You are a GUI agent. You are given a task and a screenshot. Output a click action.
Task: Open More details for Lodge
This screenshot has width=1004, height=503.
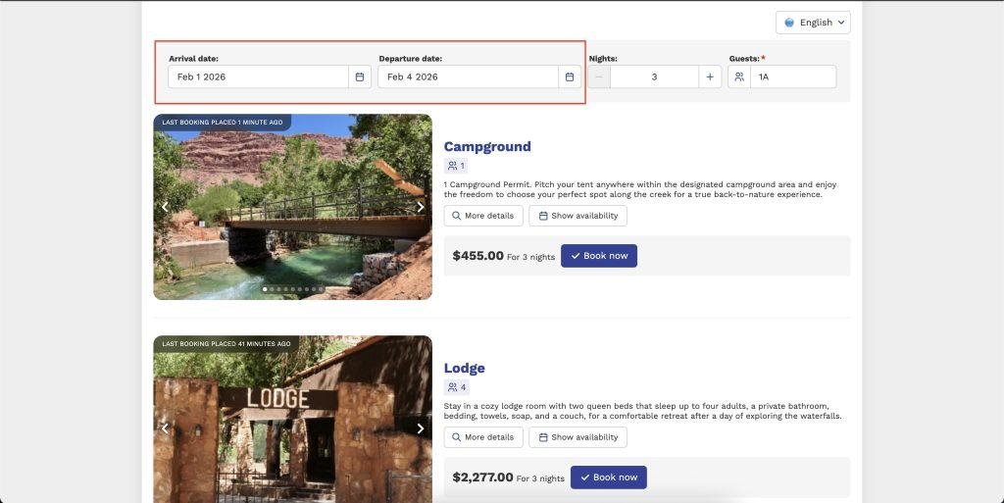(x=483, y=437)
